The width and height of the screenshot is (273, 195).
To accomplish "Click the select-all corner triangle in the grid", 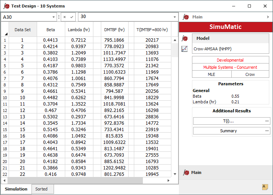I will tap(5, 34).
